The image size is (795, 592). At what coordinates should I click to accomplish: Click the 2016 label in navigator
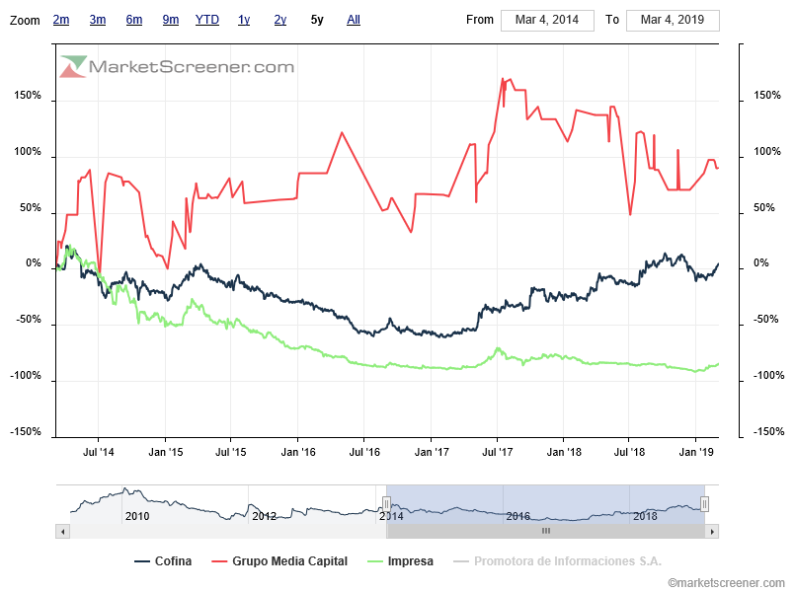[x=517, y=516]
